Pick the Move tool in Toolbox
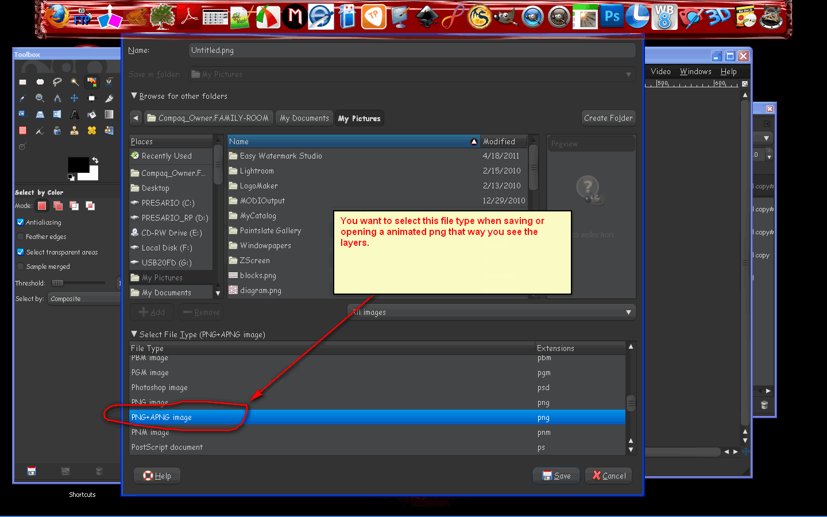 [75, 98]
